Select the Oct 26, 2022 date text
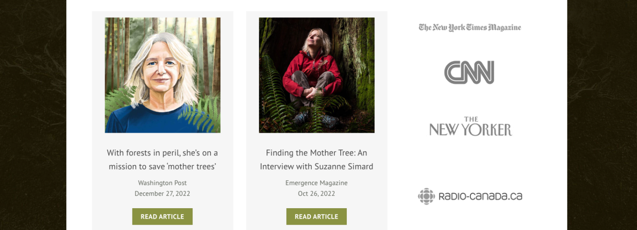The height and width of the screenshot is (230, 637). pos(317,194)
